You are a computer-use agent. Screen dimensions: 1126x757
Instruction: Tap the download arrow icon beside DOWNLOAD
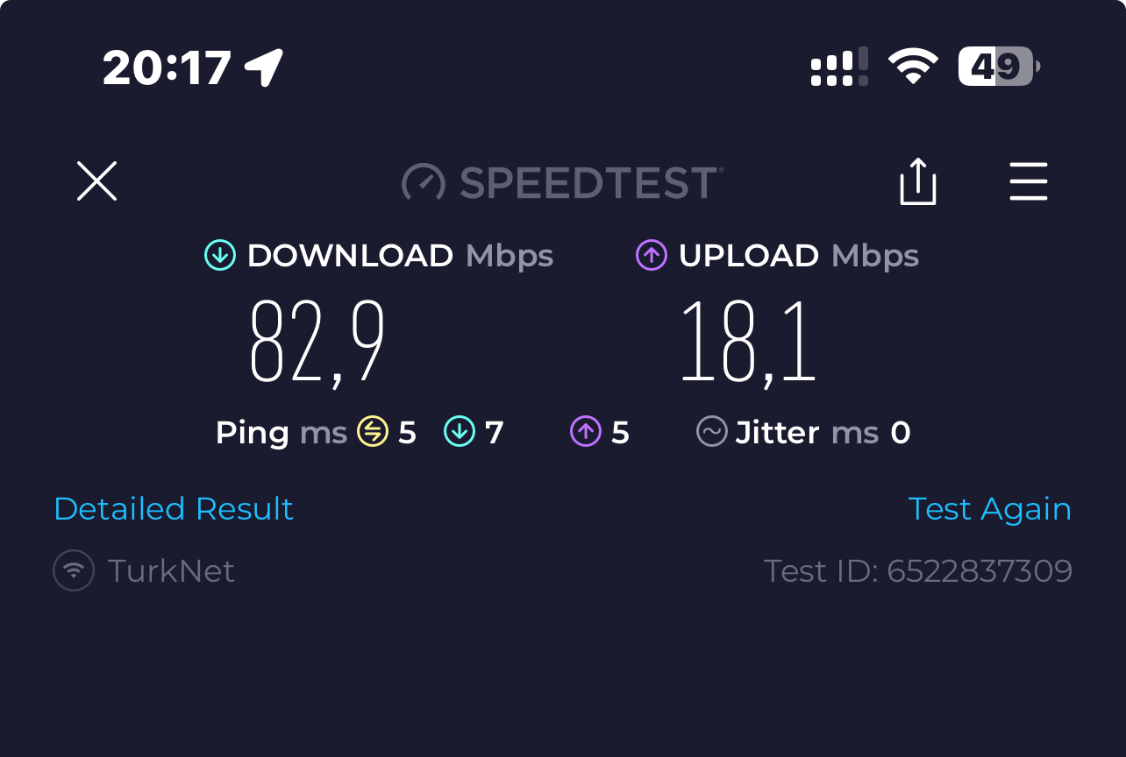(220, 255)
